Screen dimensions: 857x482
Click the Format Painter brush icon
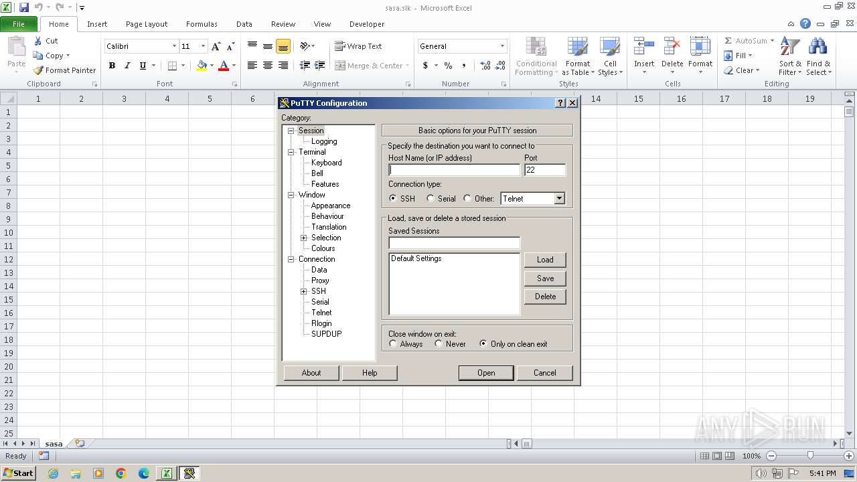pyautogui.click(x=38, y=70)
